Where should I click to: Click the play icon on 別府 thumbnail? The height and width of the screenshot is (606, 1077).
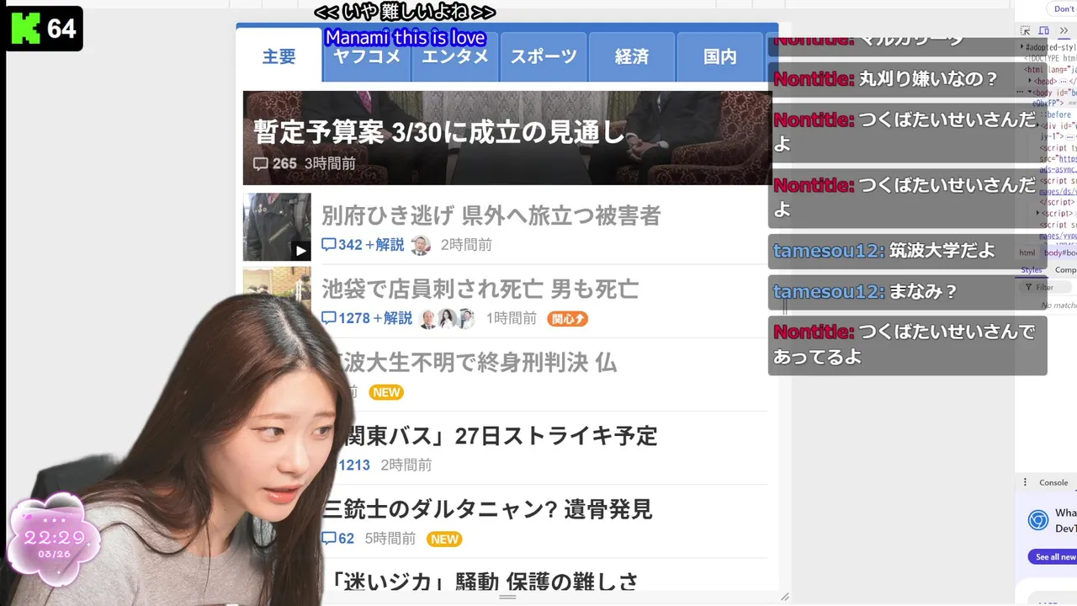(300, 250)
